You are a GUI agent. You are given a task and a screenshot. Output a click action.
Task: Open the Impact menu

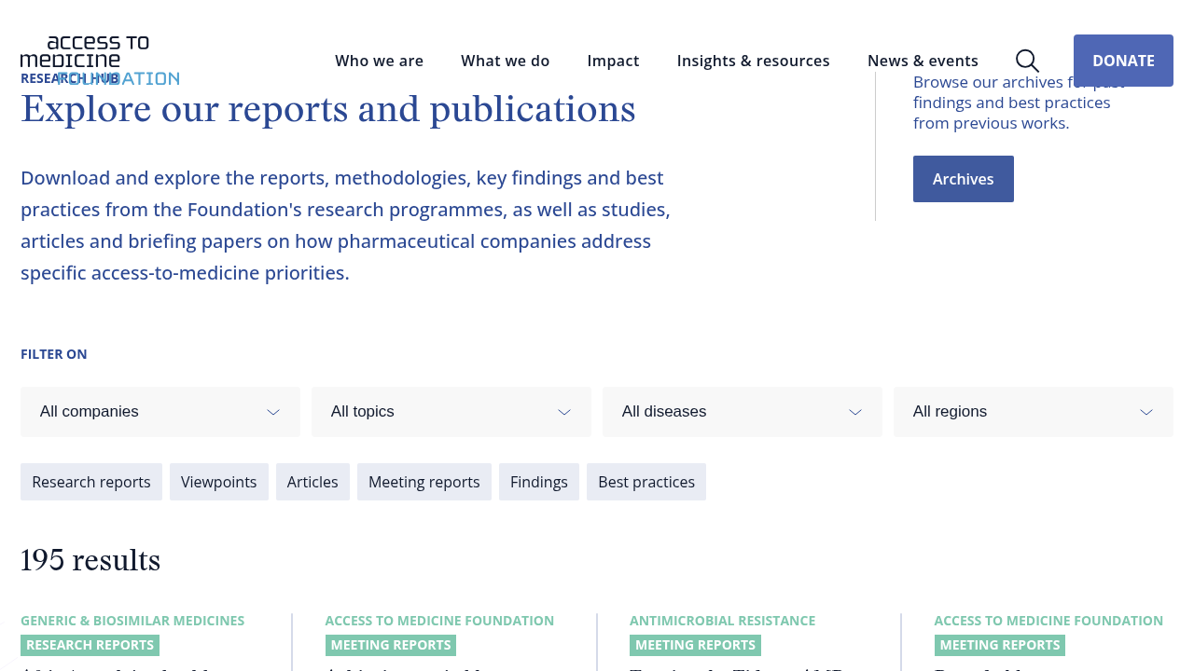click(x=614, y=61)
